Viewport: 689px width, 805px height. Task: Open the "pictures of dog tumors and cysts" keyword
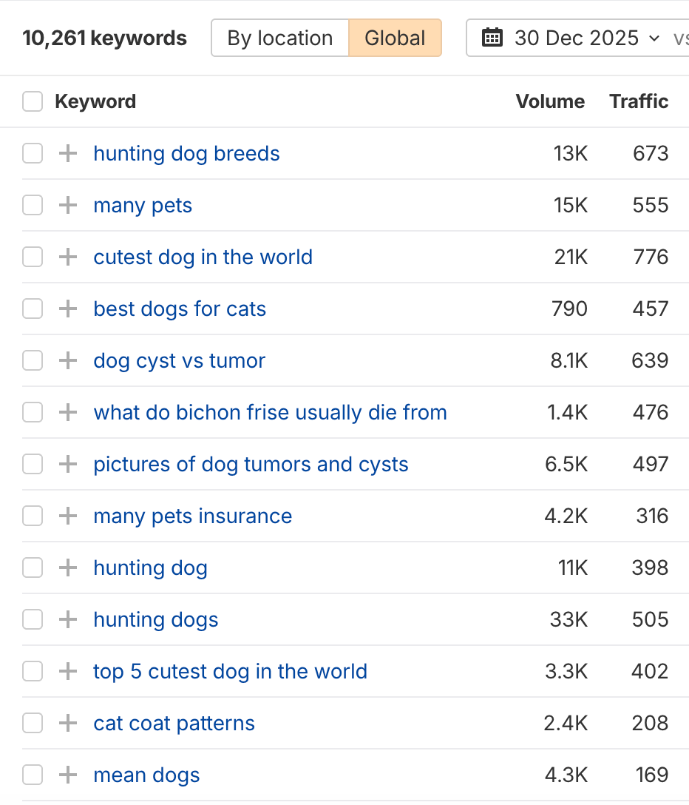(251, 464)
